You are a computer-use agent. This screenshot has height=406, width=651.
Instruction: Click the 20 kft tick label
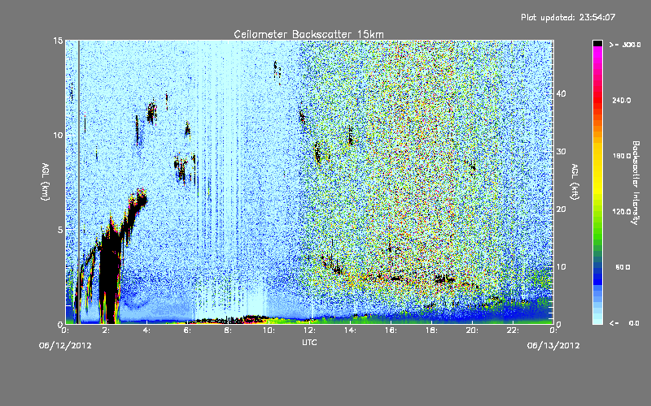[x=561, y=209]
